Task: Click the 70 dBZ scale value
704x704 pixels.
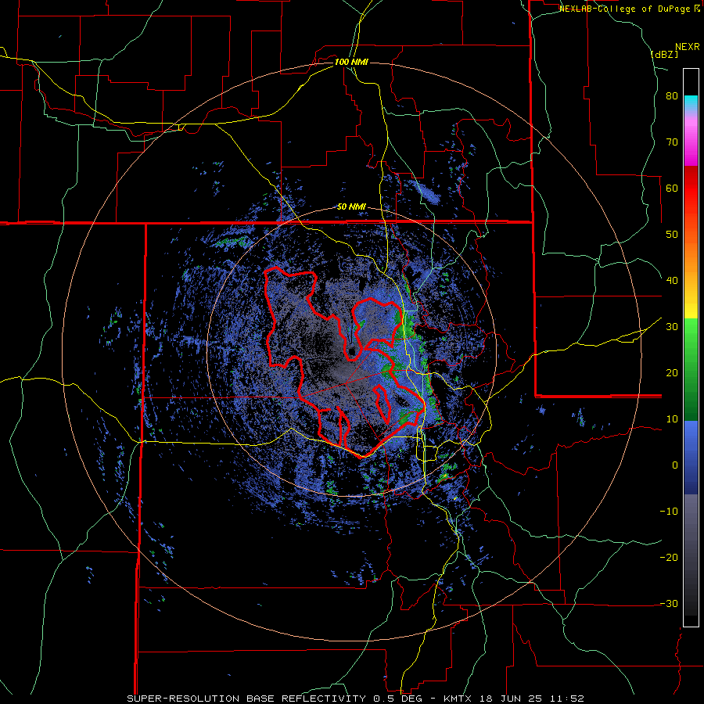Action: (x=672, y=142)
